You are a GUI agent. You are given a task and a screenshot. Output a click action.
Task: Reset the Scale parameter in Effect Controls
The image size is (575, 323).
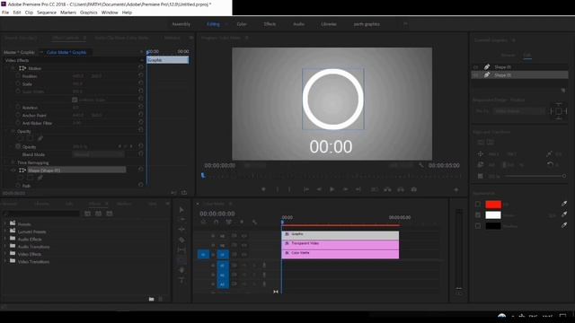pyautogui.click(x=141, y=83)
